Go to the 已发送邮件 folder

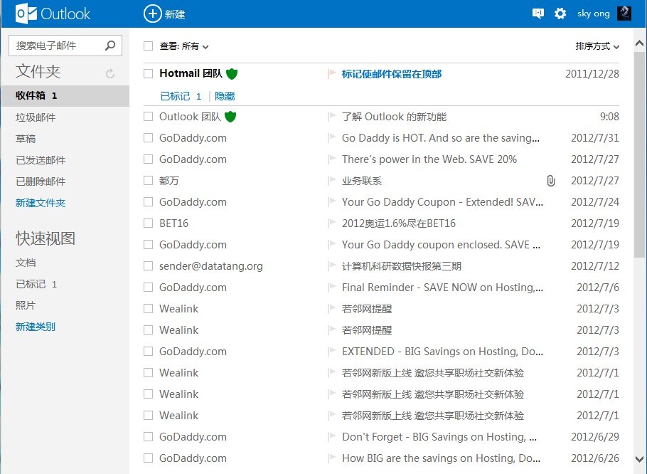click(41, 160)
